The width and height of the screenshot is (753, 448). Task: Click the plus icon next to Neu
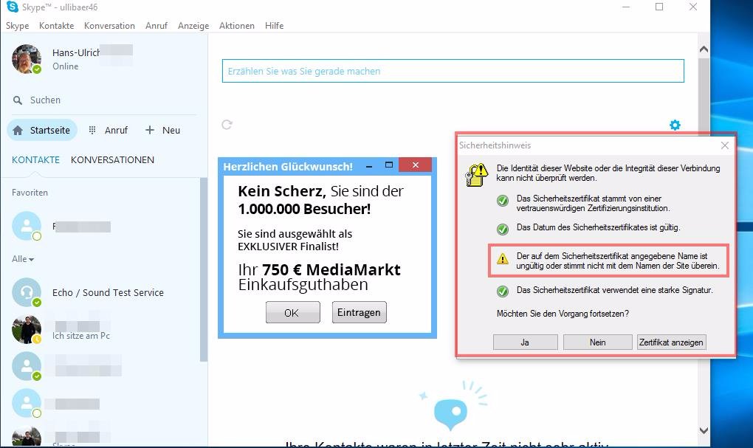point(150,130)
